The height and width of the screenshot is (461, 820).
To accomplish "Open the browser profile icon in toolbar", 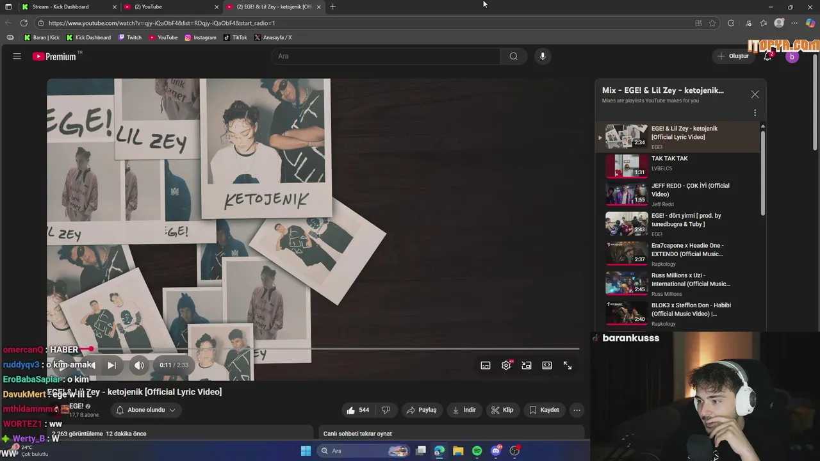I will 779,23.
